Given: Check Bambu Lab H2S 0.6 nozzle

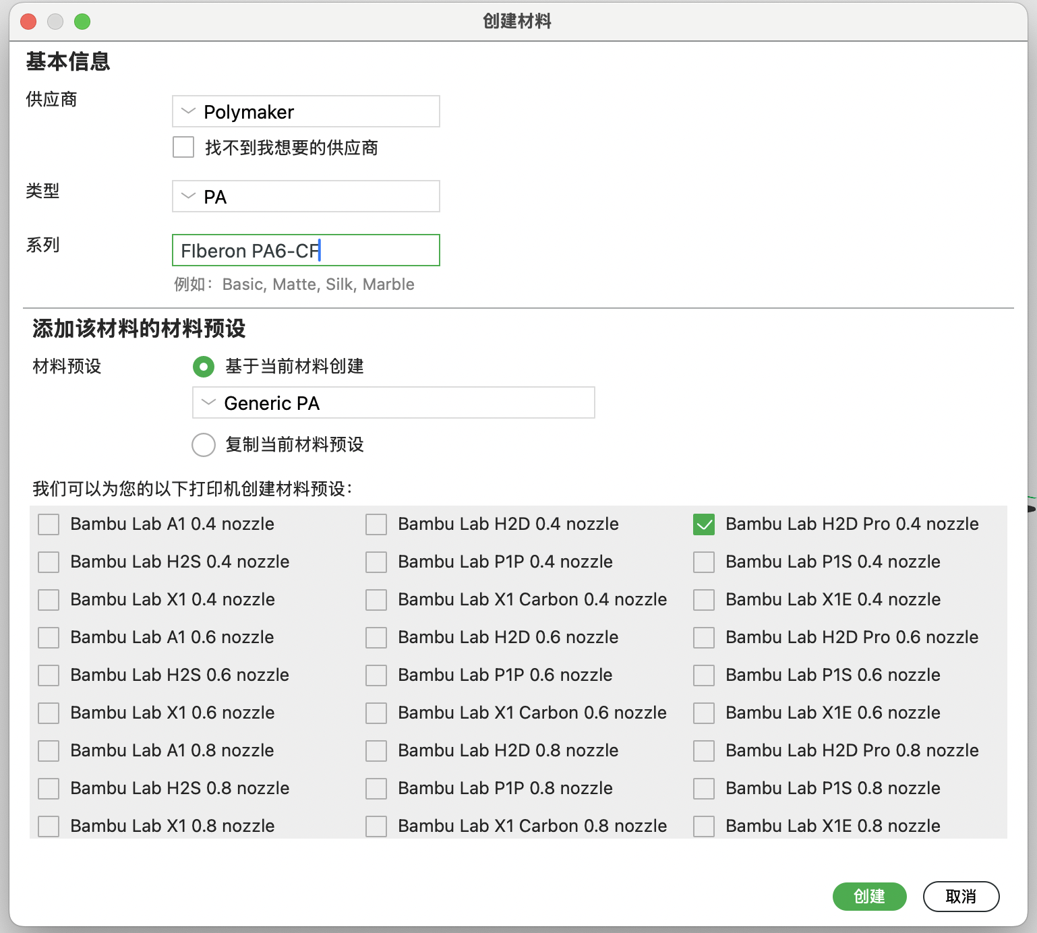Looking at the screenshot, I should (49, 675).
